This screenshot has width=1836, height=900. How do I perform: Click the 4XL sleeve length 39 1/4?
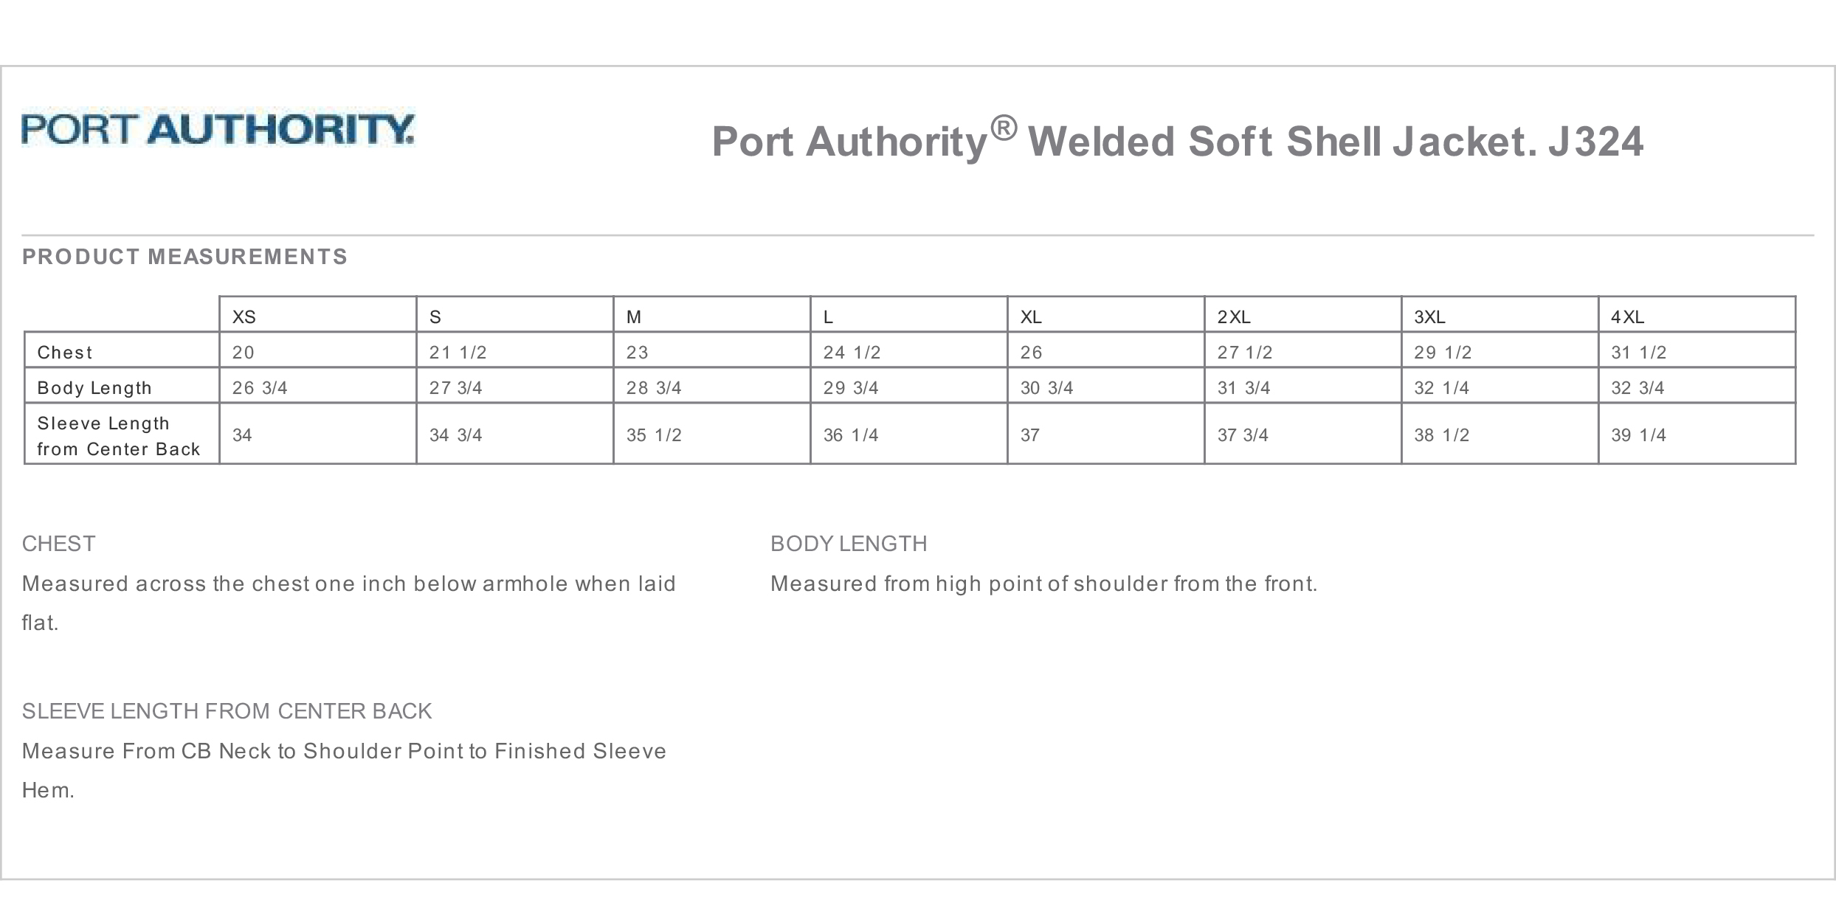click(x=1638, y=435)
